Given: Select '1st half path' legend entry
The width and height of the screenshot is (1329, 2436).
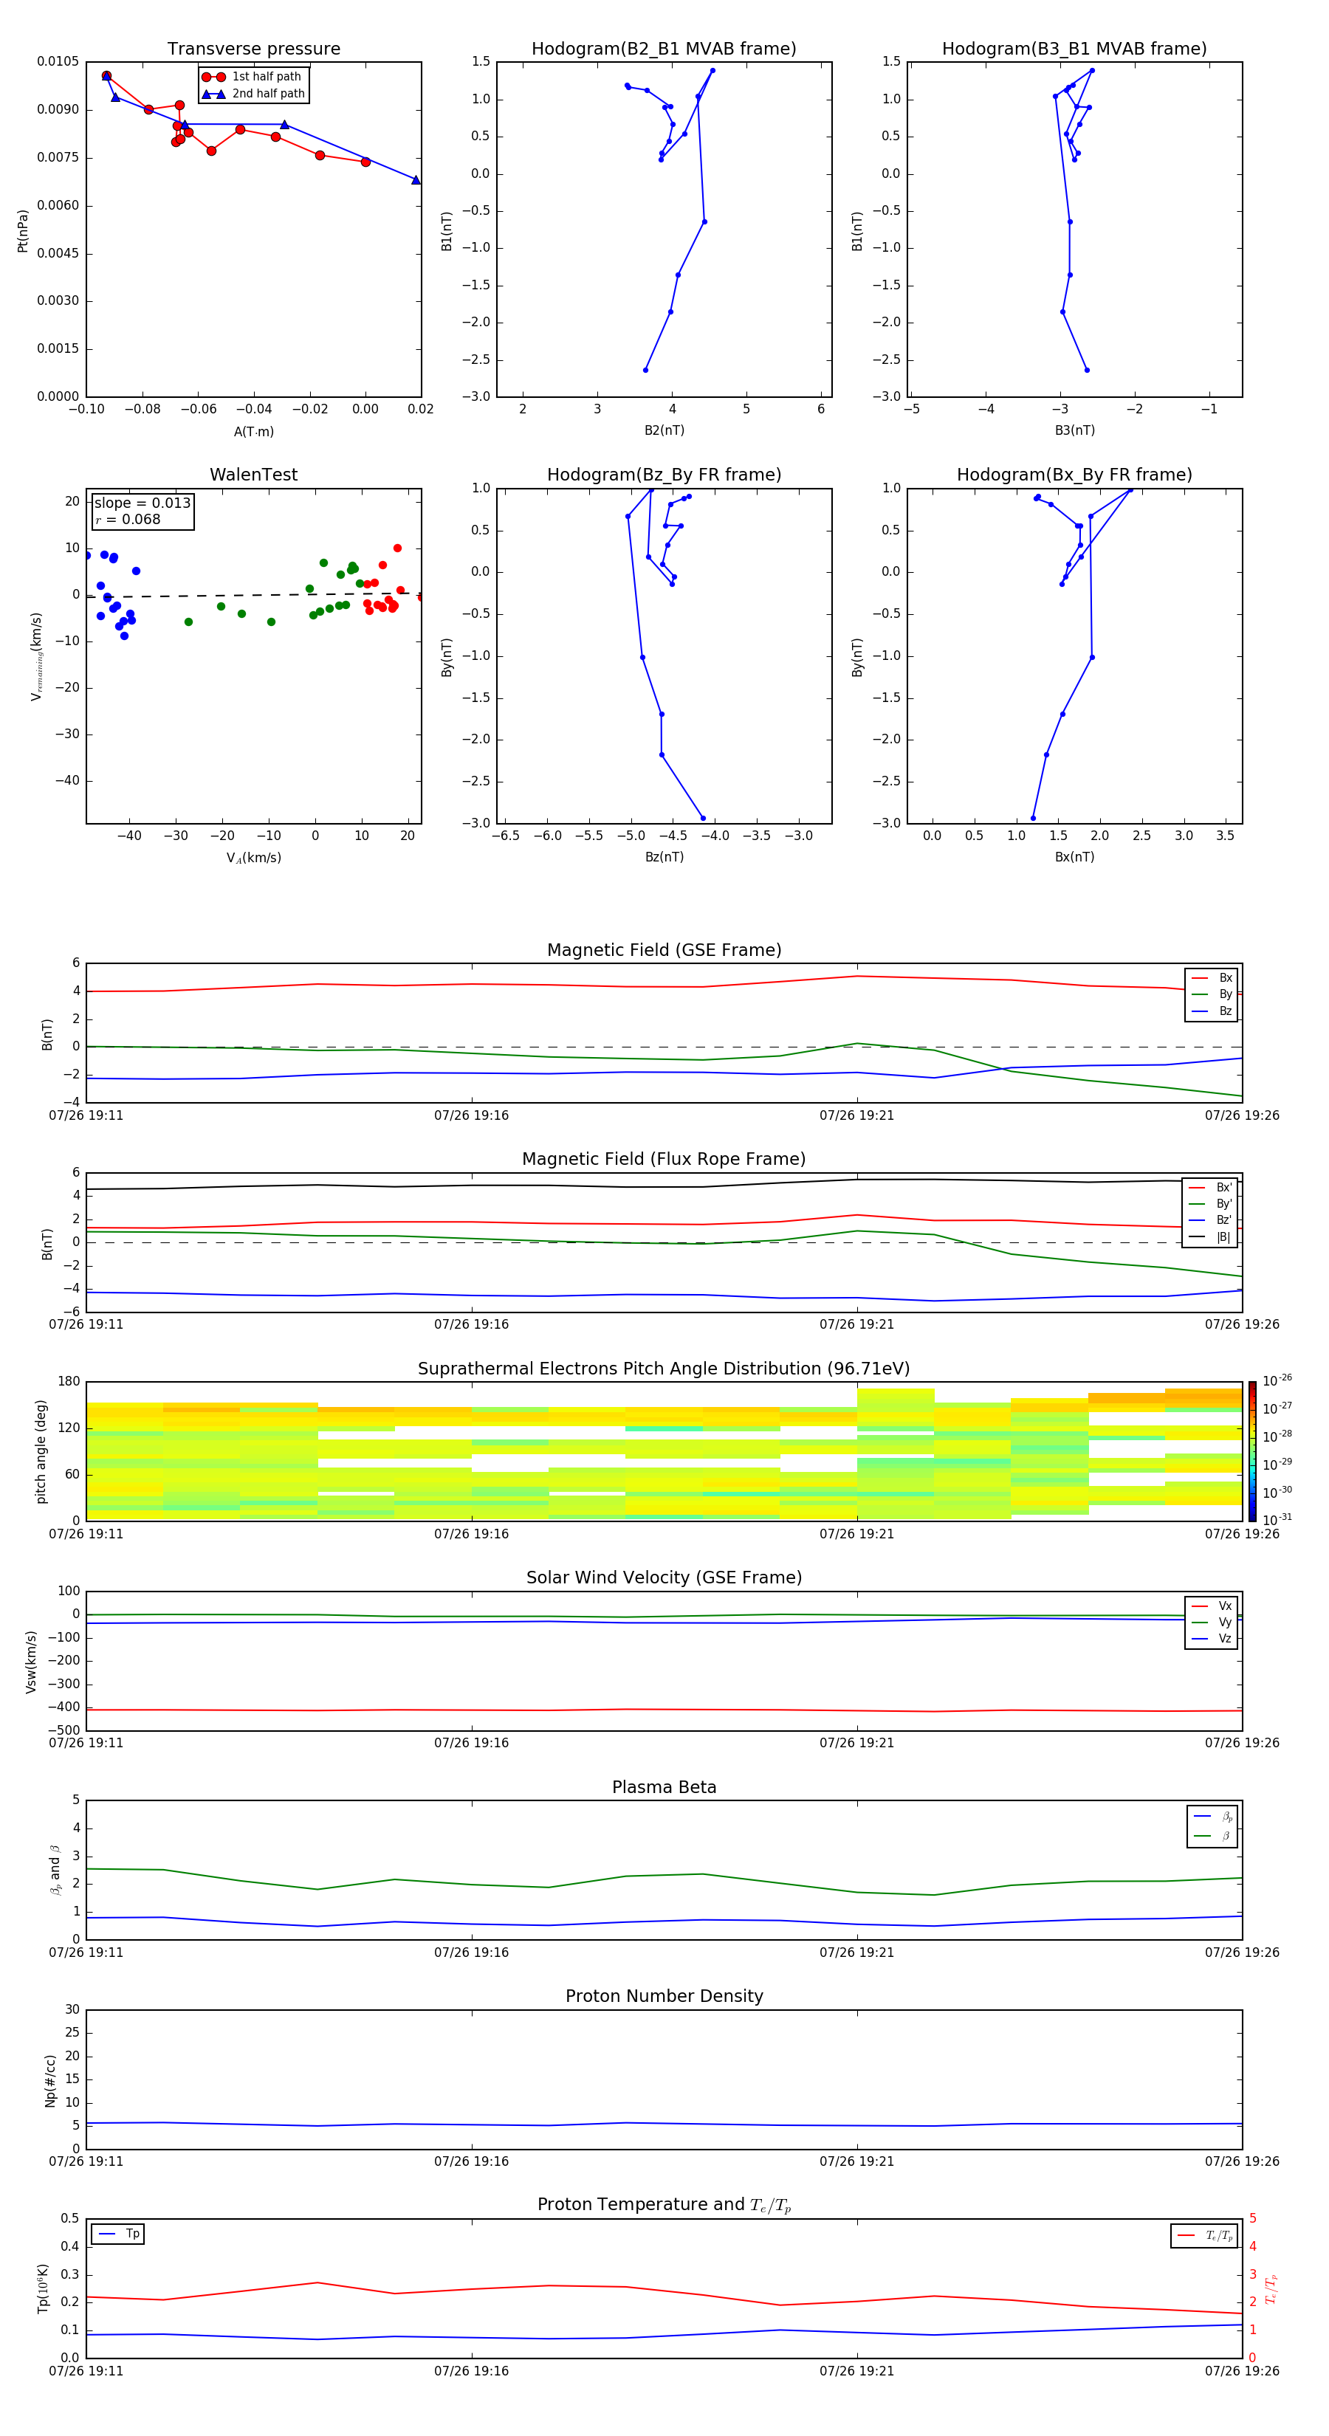Looking at the screenshot, I should pos(253,77).
